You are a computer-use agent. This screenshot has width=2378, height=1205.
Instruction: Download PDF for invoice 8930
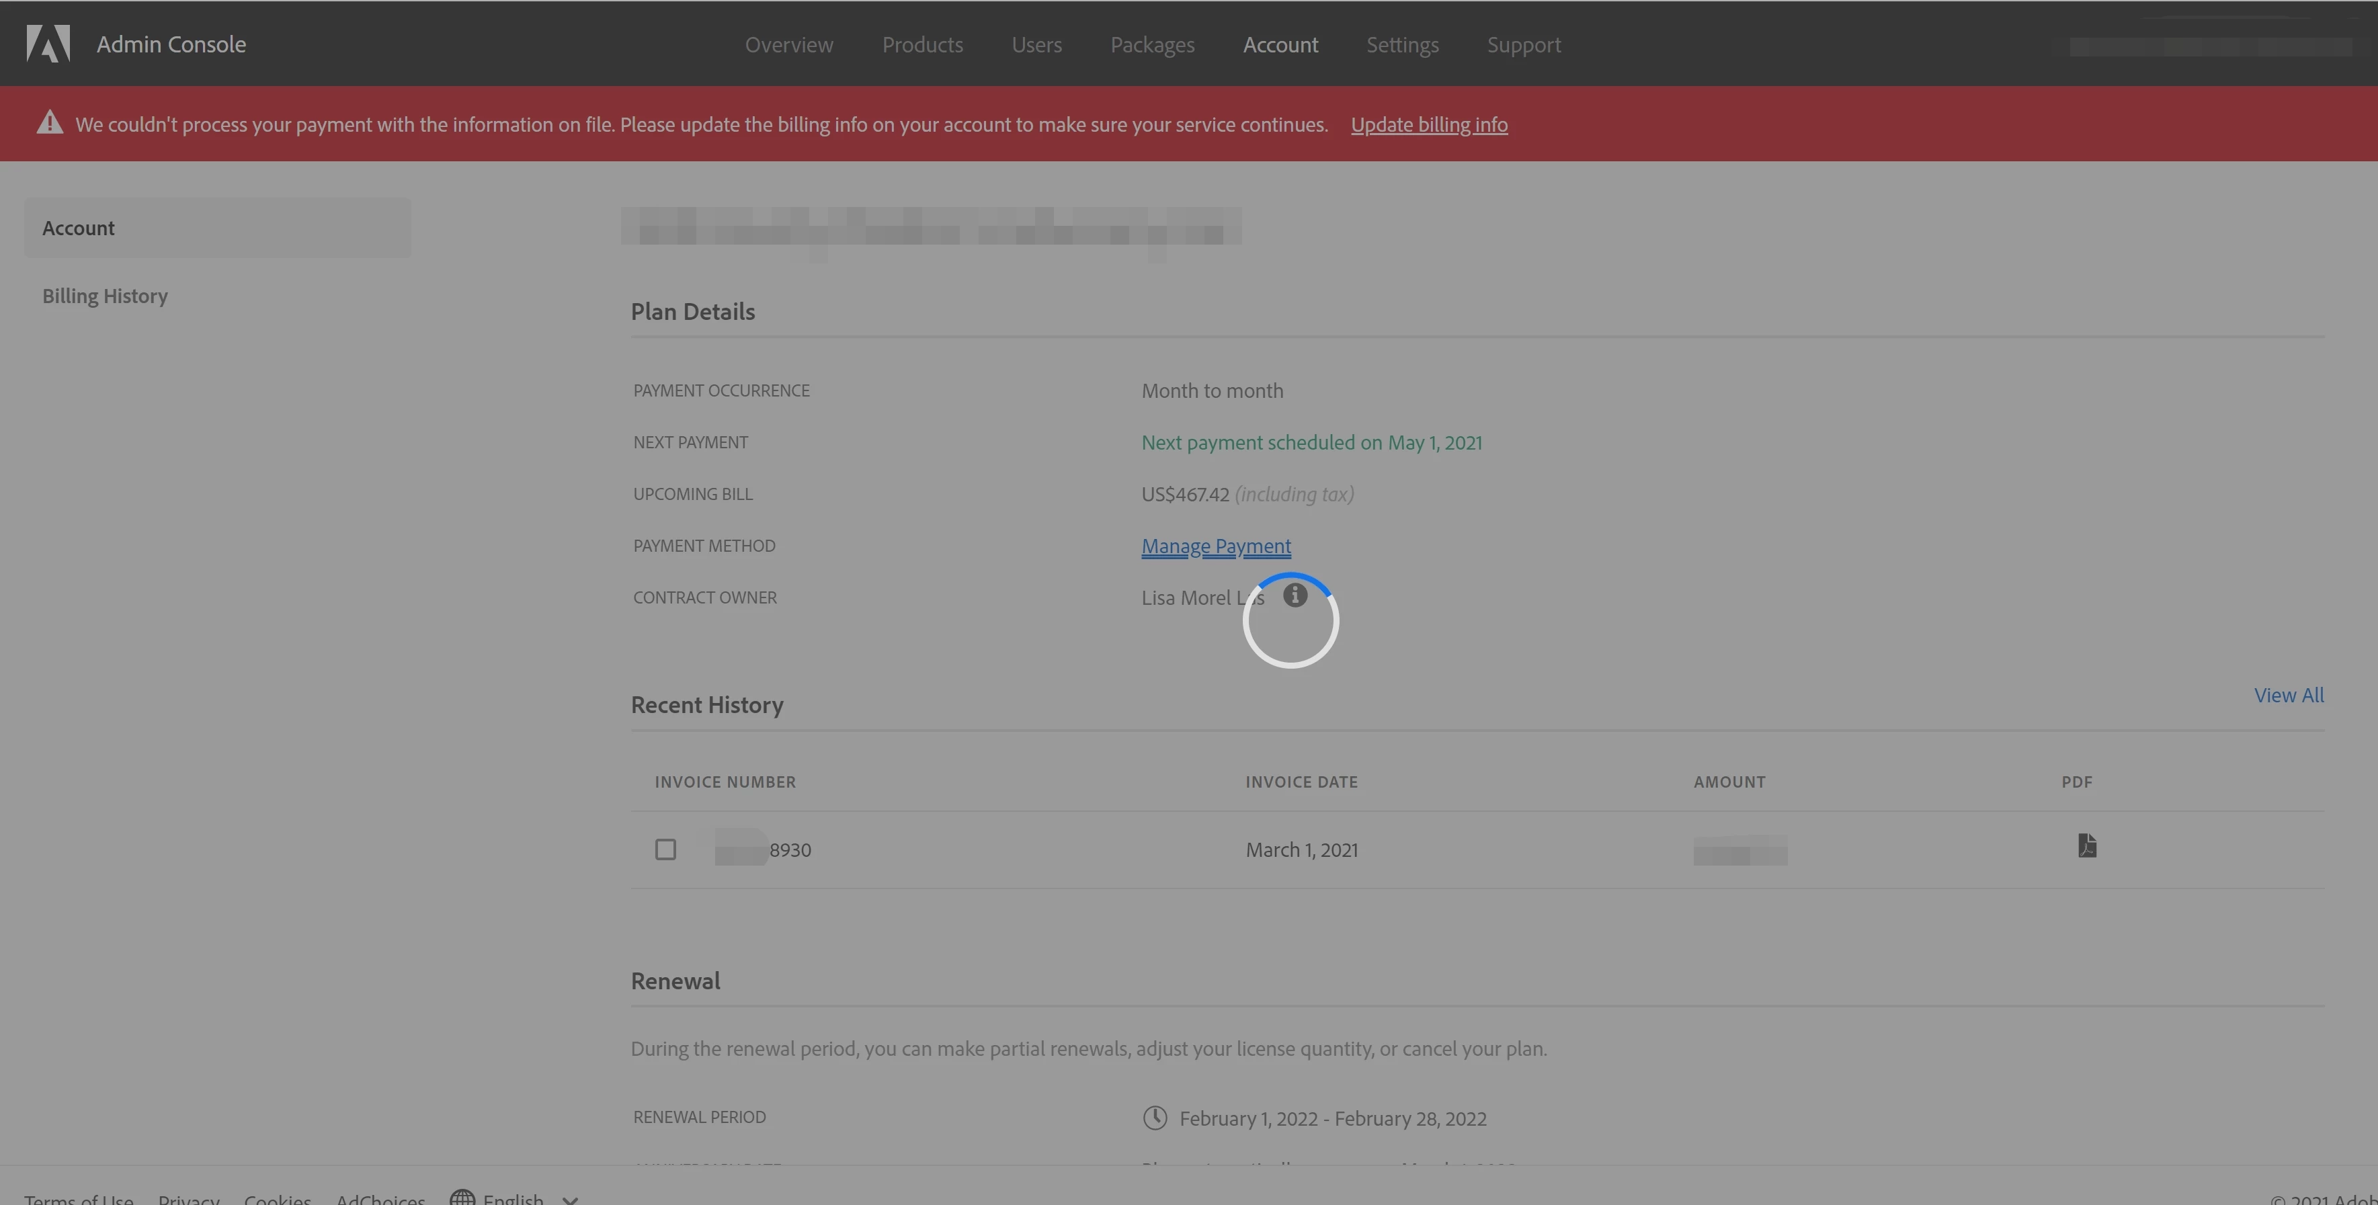pyautogui.click(x=2087, y=846)
